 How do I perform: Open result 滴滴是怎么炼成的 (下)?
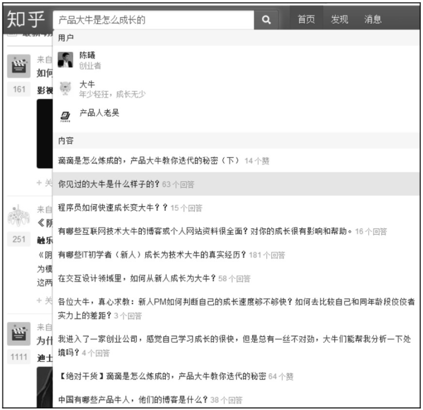[x=236, y=161]
